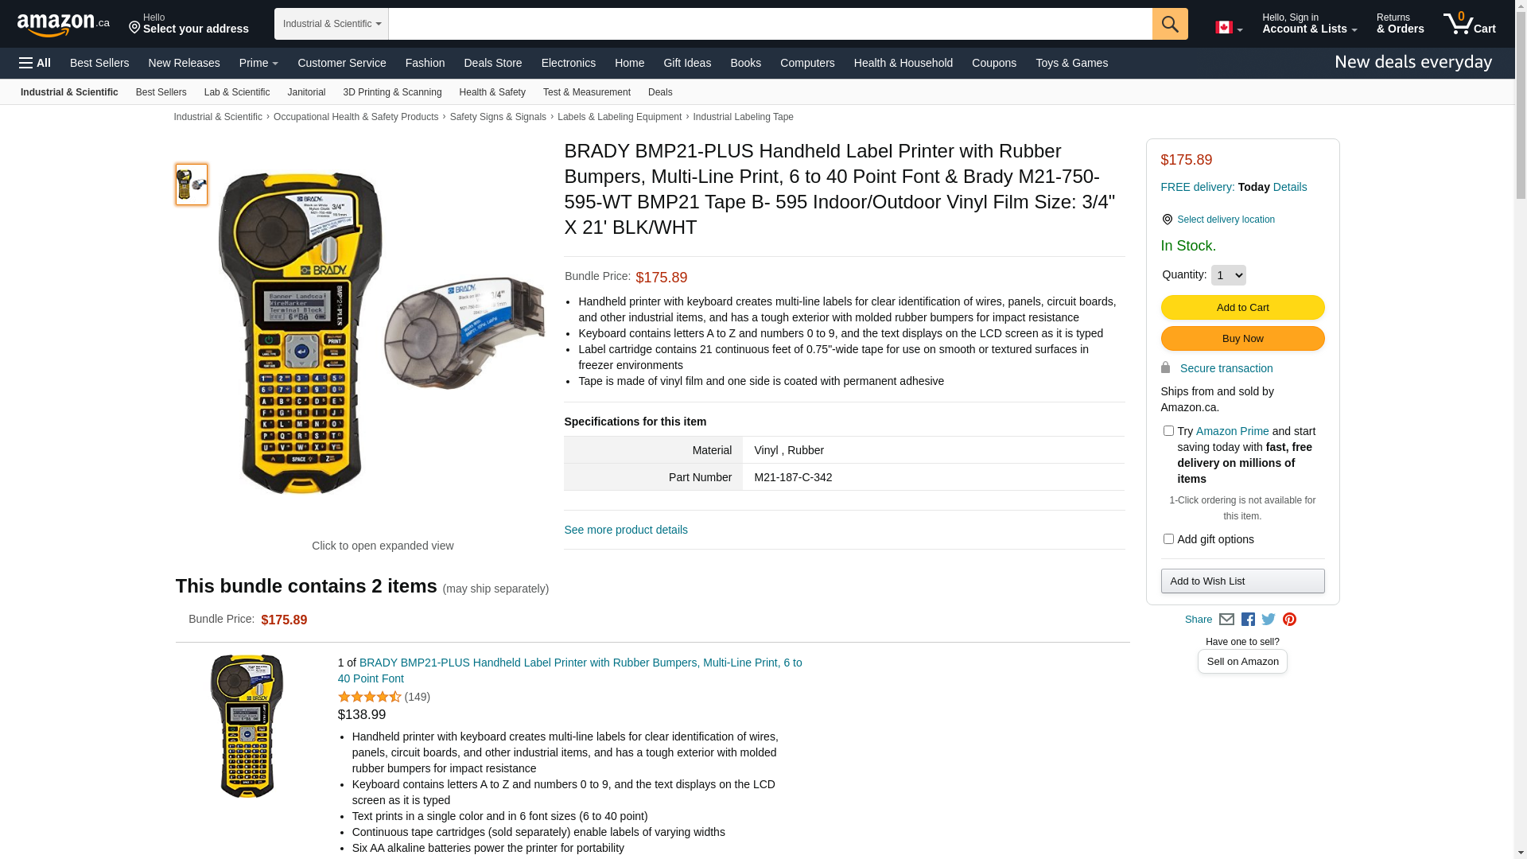Image resolution: width=1527 pixels, height=859 pixels.
Task: Click See more product details link
Action: point(626,530)
